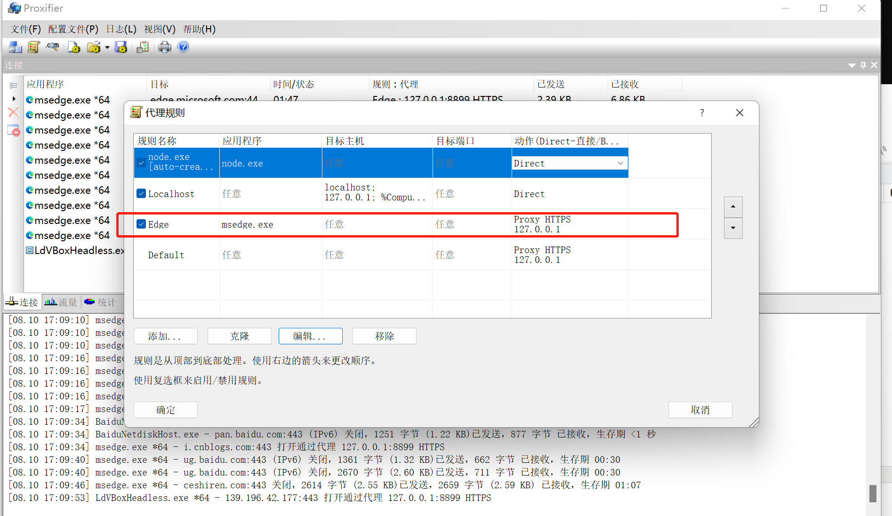Close the 代理规则 dialog
Viewport: 892px width, 516px height.
click(x=739, y=113)
